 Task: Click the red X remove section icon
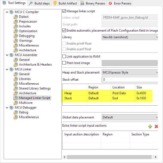156,126
